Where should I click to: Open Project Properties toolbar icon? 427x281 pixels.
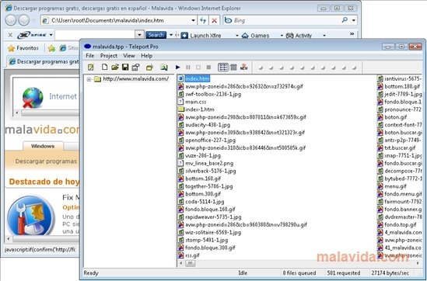135,67
